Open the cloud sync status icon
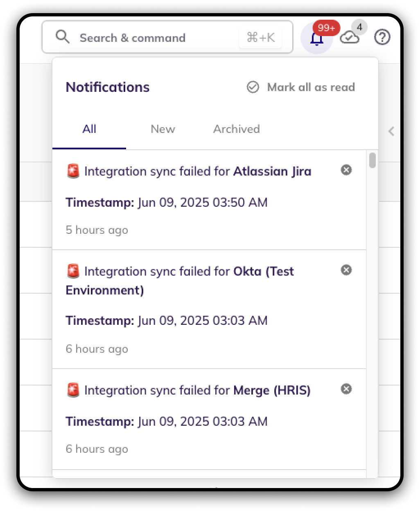The height and width of the screenshot is (511, 420). [349, 38]
